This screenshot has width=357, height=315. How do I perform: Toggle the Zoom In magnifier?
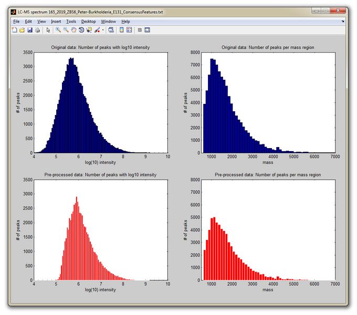58,30
